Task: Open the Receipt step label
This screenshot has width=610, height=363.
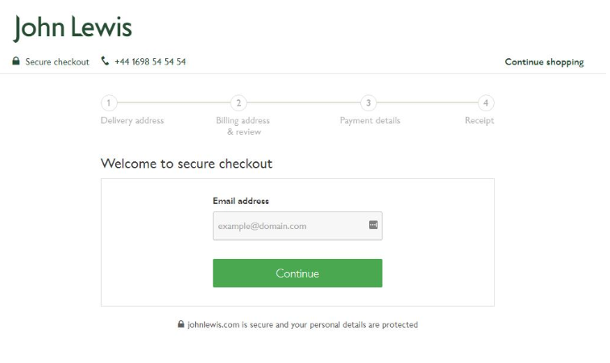Action: coord(479,121)
